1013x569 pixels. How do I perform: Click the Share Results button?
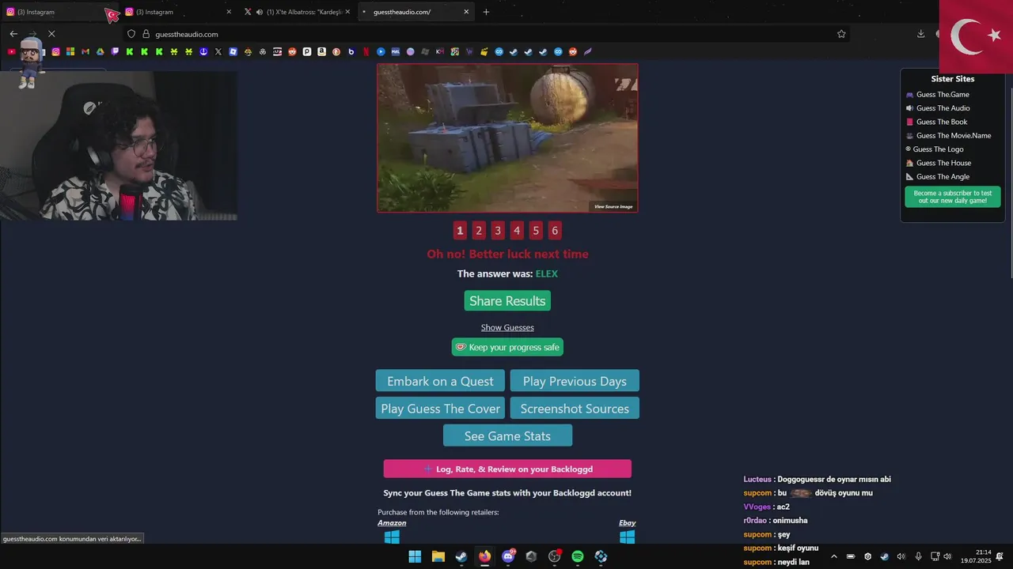[507, 301]
